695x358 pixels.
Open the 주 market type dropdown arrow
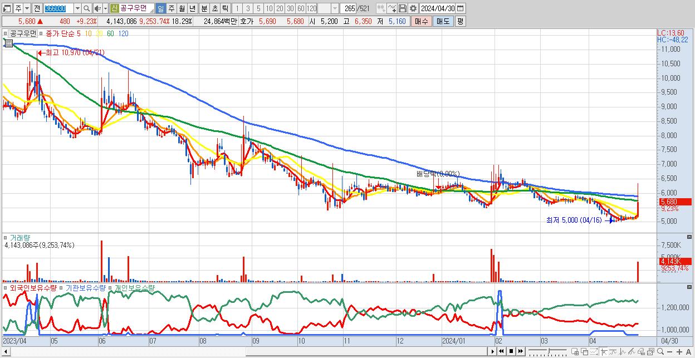click(x=27, y=8)
